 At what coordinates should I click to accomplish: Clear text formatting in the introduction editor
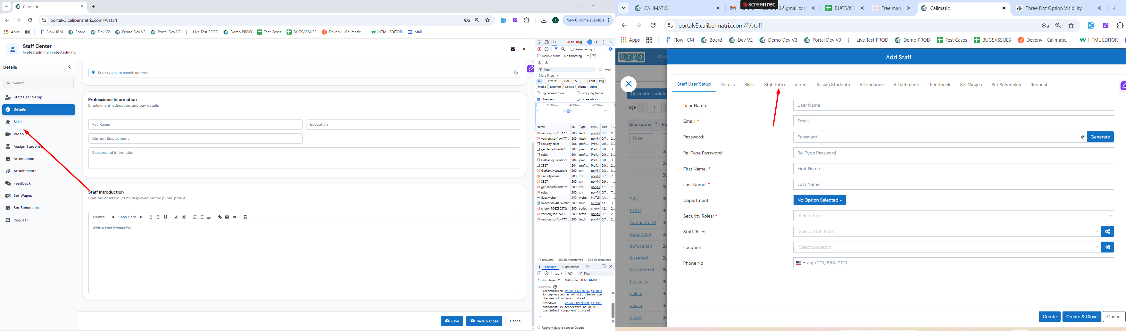245,217
